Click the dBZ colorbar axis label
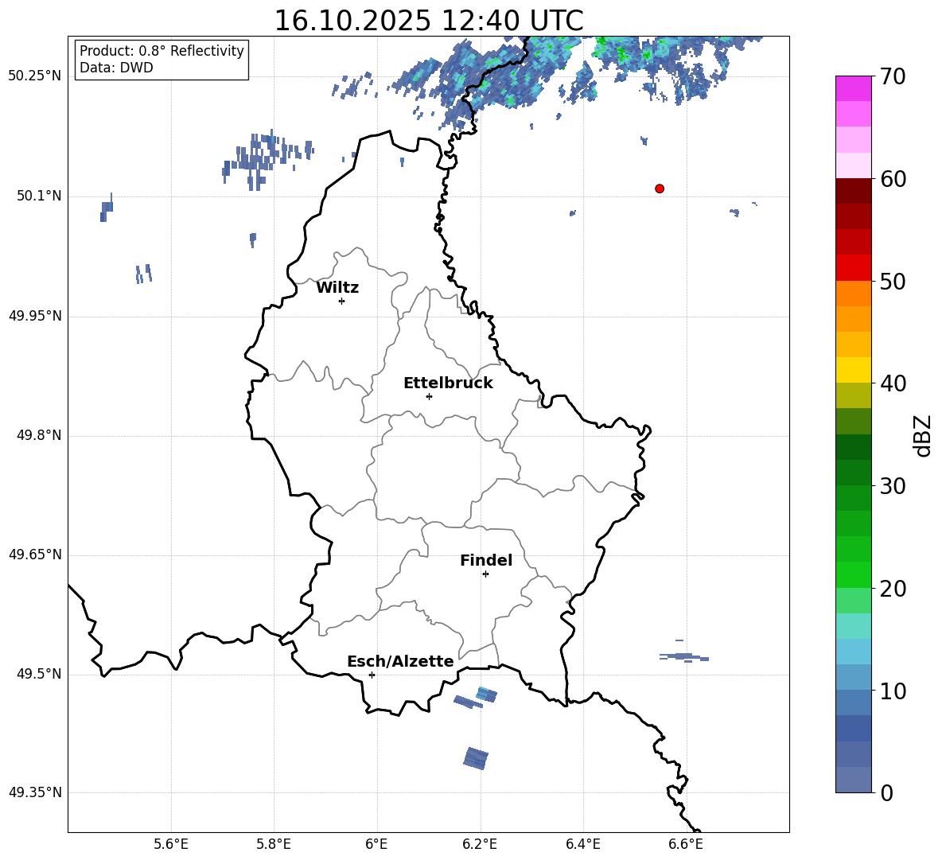 point(922,435)
